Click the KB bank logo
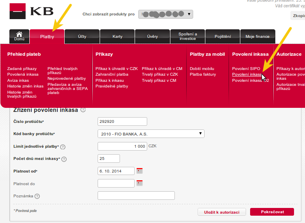The image size is (305, 223). click(31, 11)
